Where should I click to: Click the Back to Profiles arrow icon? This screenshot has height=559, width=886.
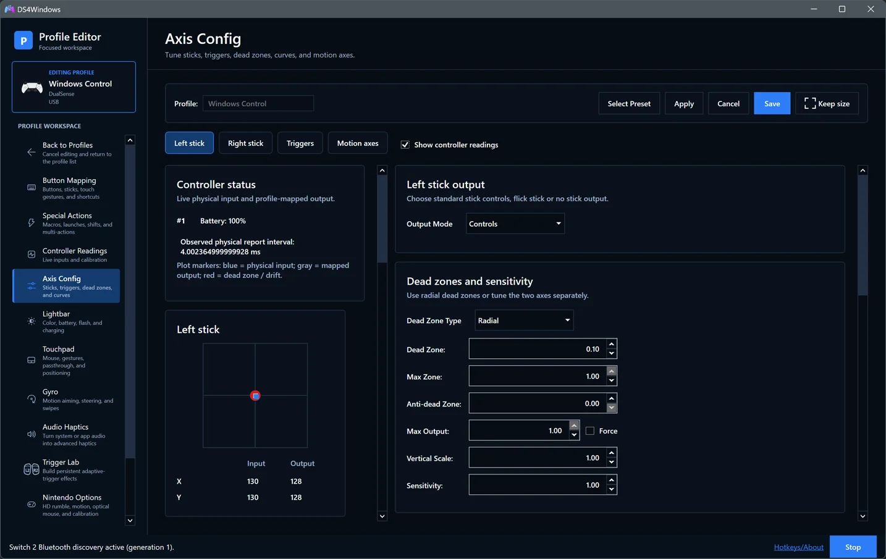point(32,153)
